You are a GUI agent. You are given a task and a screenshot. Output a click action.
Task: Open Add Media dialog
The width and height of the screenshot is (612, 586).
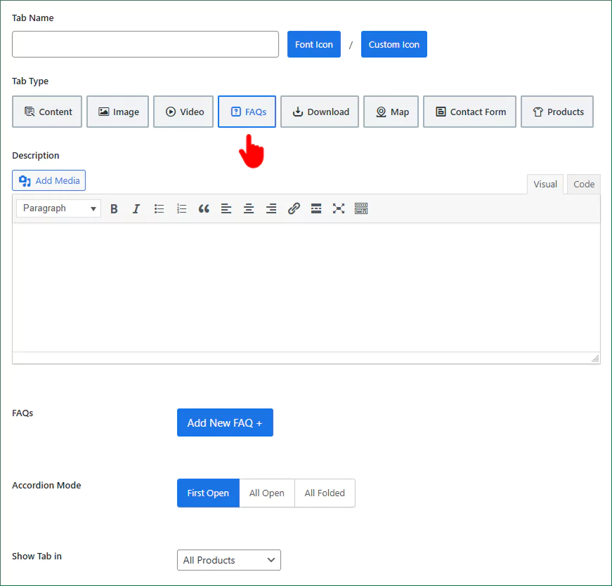coord(48,180)
